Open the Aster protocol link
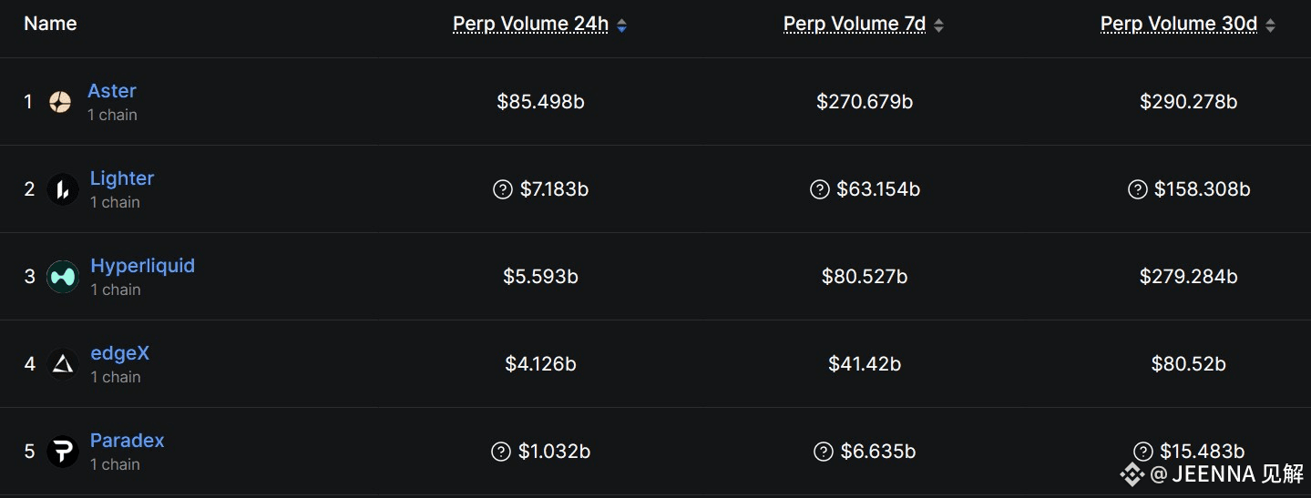 pos(112,91)
